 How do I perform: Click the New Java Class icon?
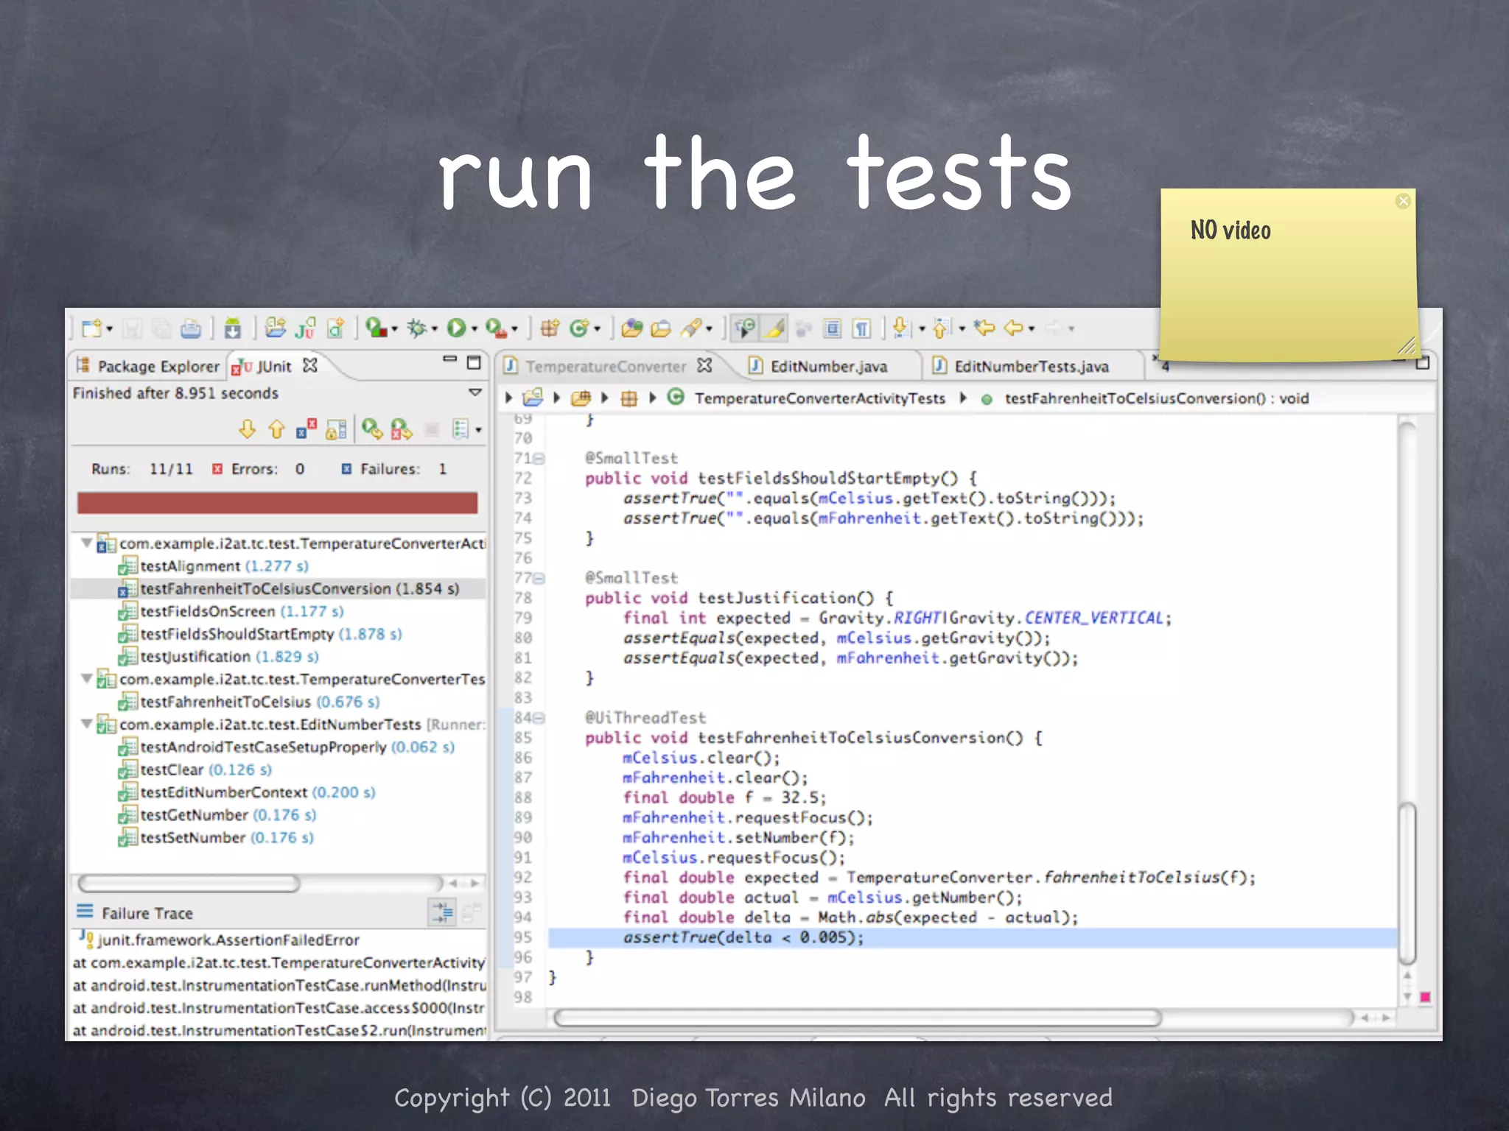coord(580,328)
